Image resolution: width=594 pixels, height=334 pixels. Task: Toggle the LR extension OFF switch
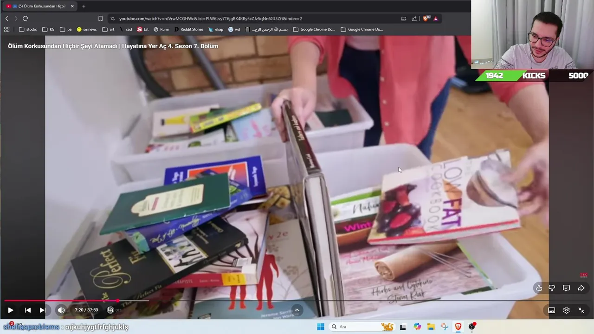pos(114,310)
